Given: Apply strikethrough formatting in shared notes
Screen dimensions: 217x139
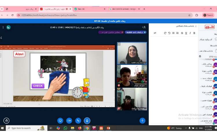Looking at the screenshot, I should (182, 33).
